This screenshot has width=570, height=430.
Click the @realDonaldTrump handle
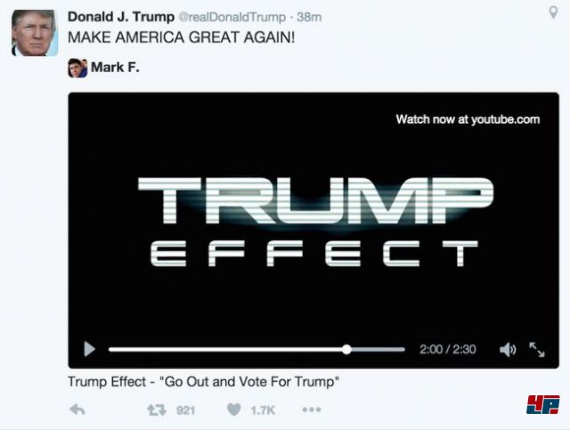[x=232, y=17]
